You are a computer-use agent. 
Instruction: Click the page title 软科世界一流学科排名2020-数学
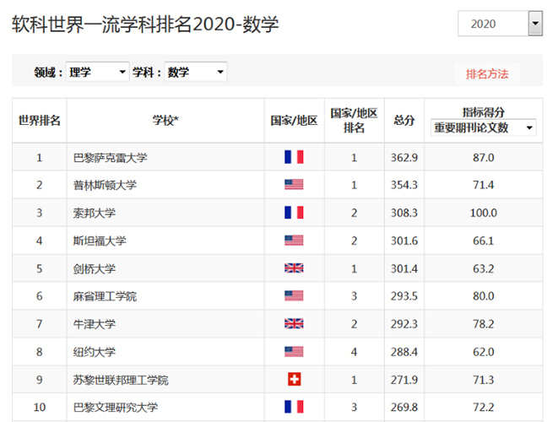145,24
